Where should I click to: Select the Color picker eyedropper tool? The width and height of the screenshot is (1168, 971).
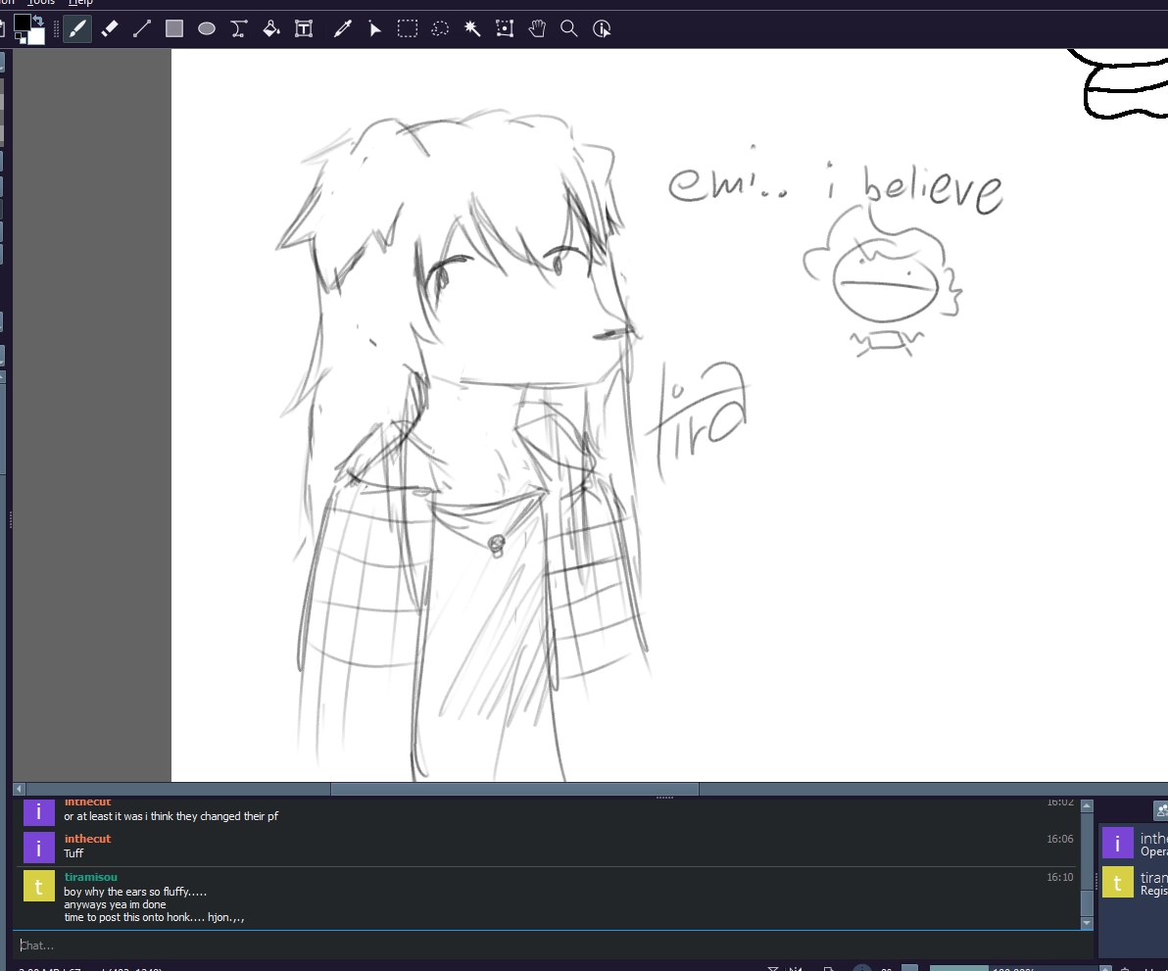(x=343, y=29)
